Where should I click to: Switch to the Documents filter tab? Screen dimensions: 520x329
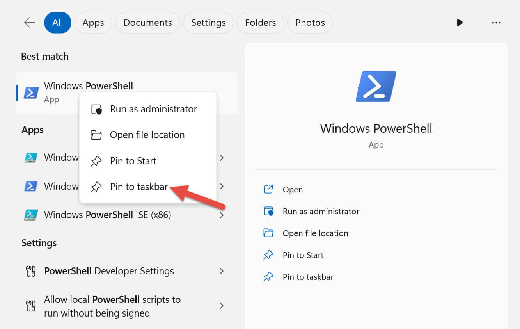click(147, 23)
